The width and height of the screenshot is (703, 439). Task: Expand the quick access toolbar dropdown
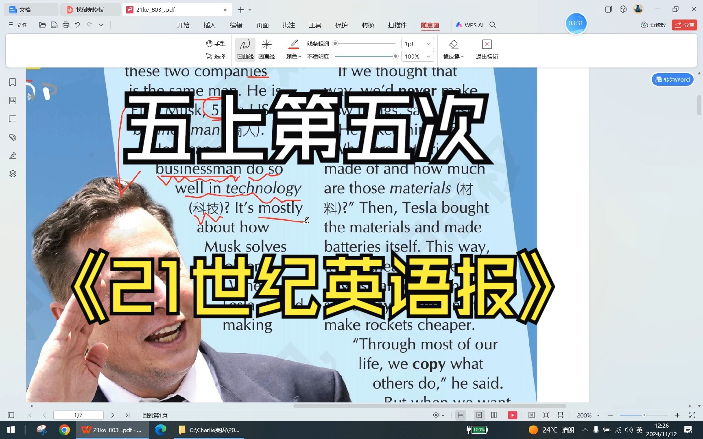coord(101,25)
